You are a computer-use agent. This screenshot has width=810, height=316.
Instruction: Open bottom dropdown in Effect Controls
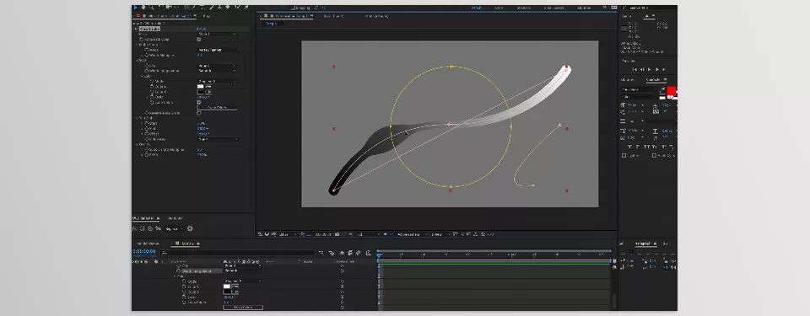[219, 139]
